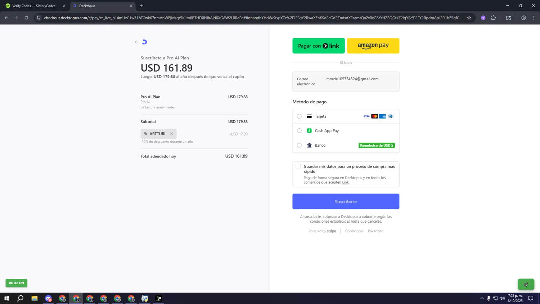This screenshot has width=540, height=304.
Task: Select Banco payment method
Action: tap(299, 146)
